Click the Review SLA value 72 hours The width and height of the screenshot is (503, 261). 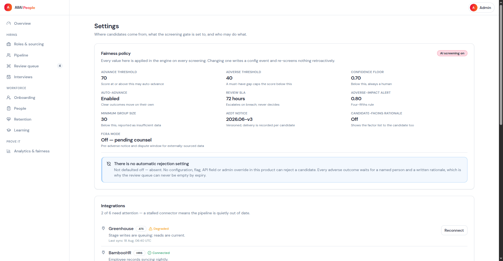click(235, 99)
